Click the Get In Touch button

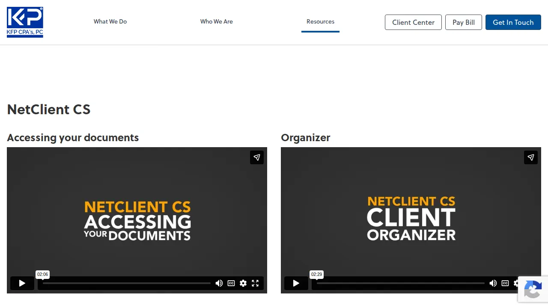coord(513,22)
